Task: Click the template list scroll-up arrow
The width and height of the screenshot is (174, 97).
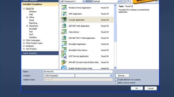Action: 115,5
